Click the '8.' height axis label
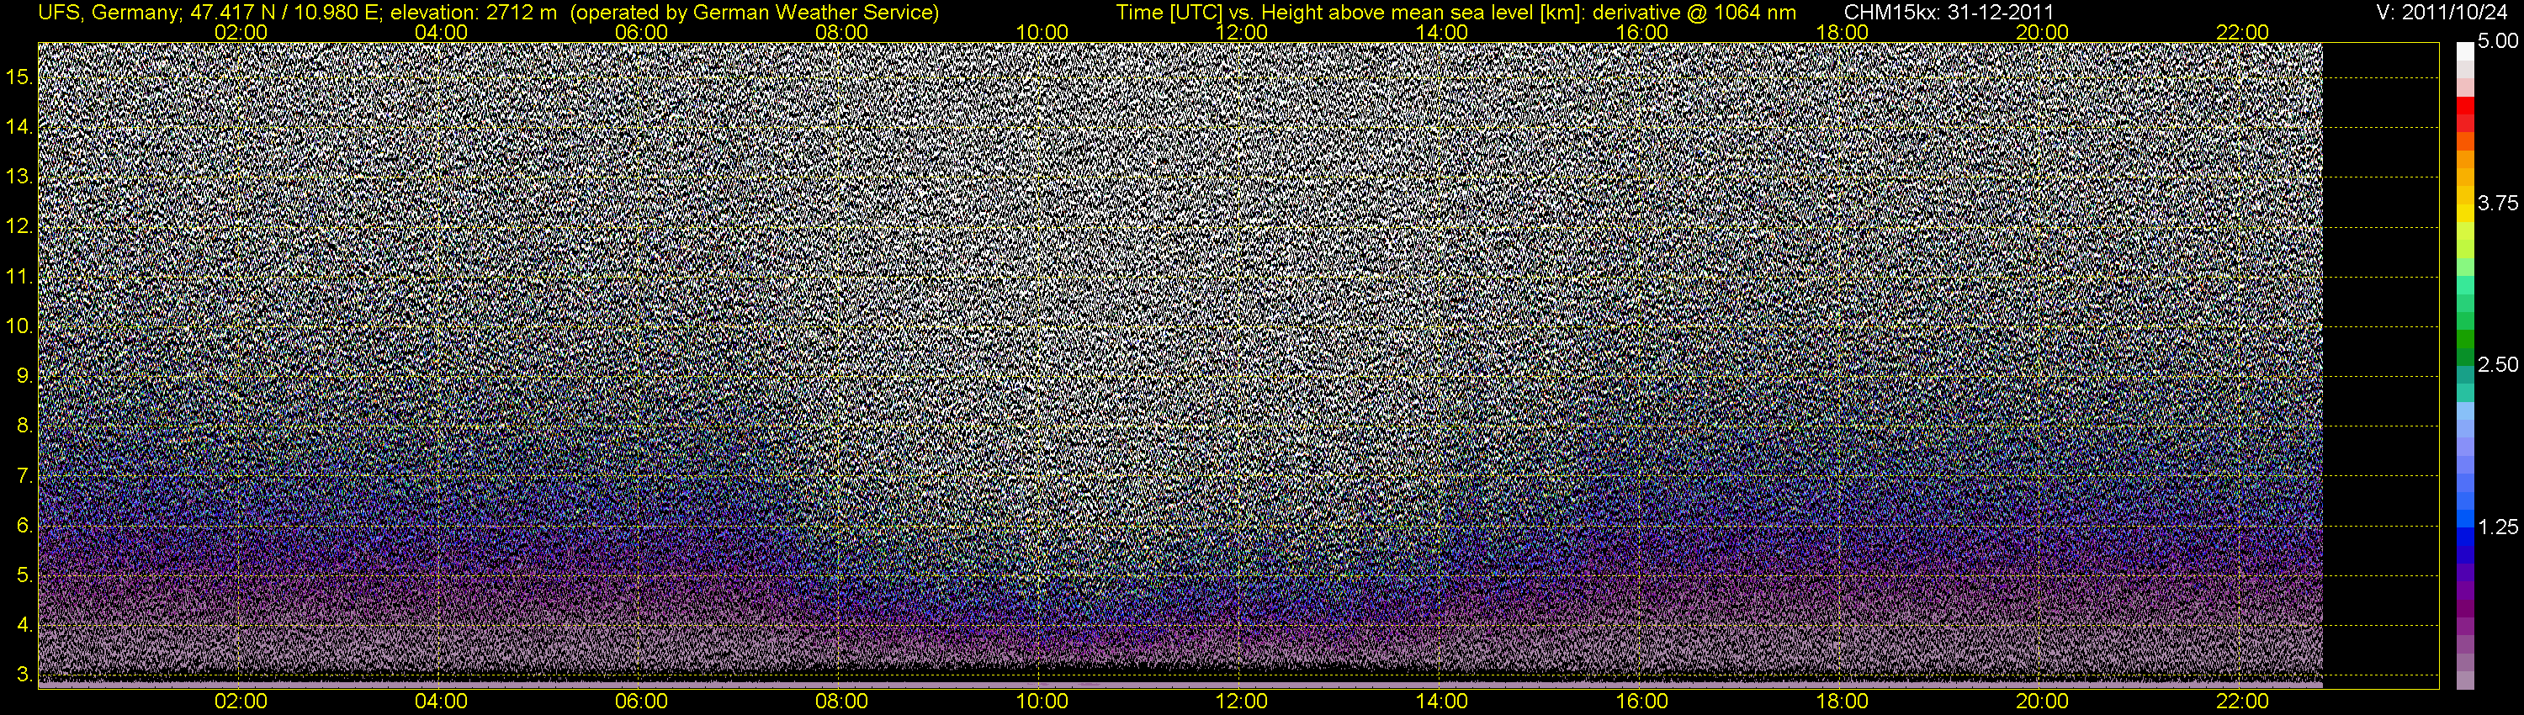Image resolution: width=2524 pixels, height=715 pixels. pos(24,426)
